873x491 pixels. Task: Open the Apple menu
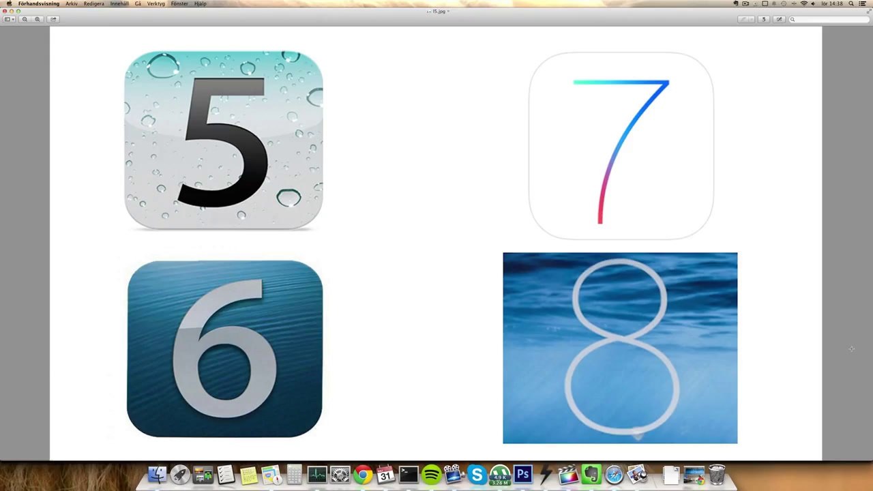(9, 3)
